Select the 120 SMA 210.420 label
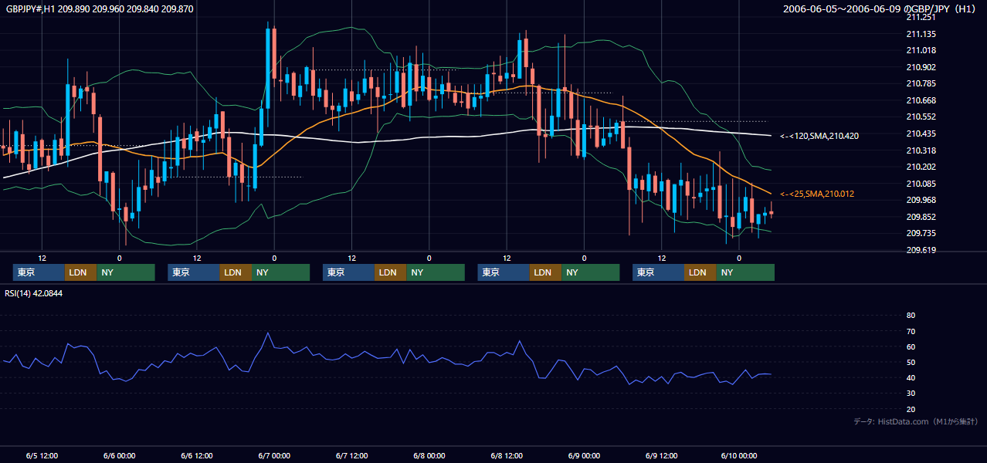Viewport: 987px width, 463px height. [x=819, y=136]
